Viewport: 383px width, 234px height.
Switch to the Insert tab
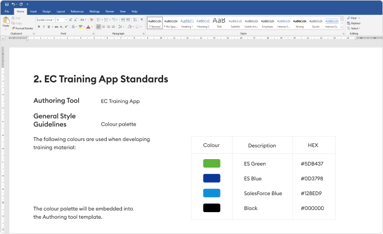[33, 11]
